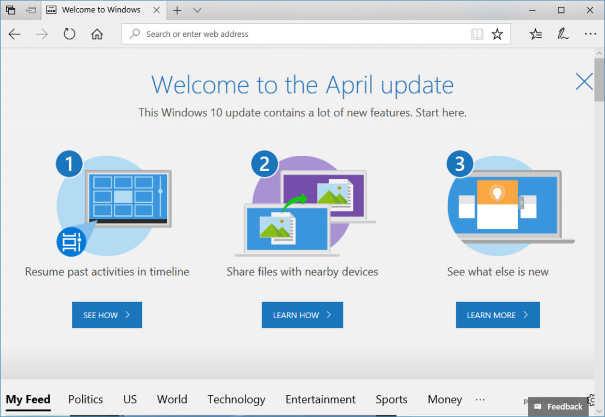Switch to the Politics tab

86,399
